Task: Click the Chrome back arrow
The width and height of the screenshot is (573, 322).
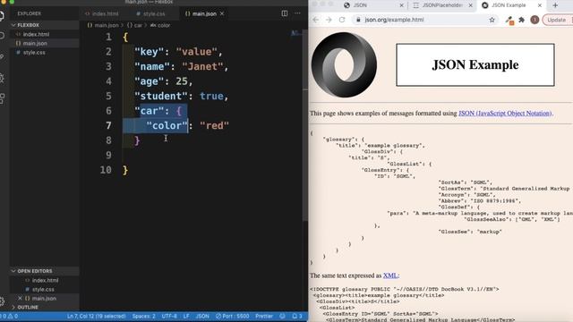Action: (316, 20)
